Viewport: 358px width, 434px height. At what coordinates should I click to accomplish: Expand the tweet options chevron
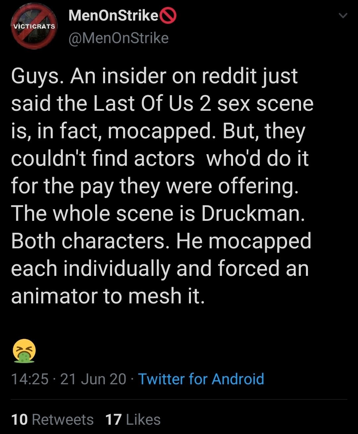[x=344, y=16]
